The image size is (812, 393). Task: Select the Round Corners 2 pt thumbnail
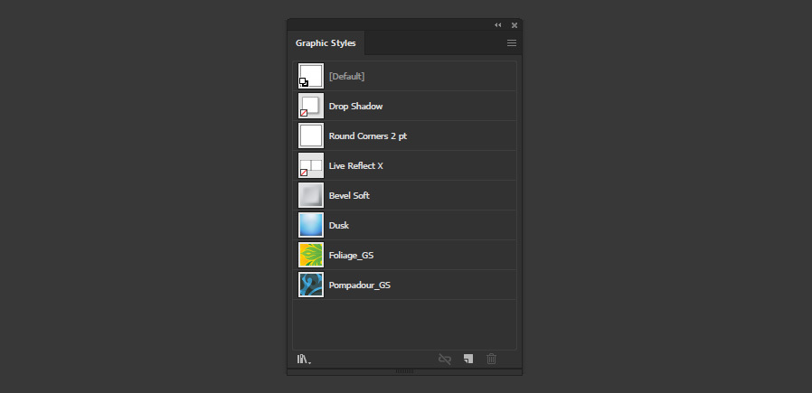tap(311, 136)
